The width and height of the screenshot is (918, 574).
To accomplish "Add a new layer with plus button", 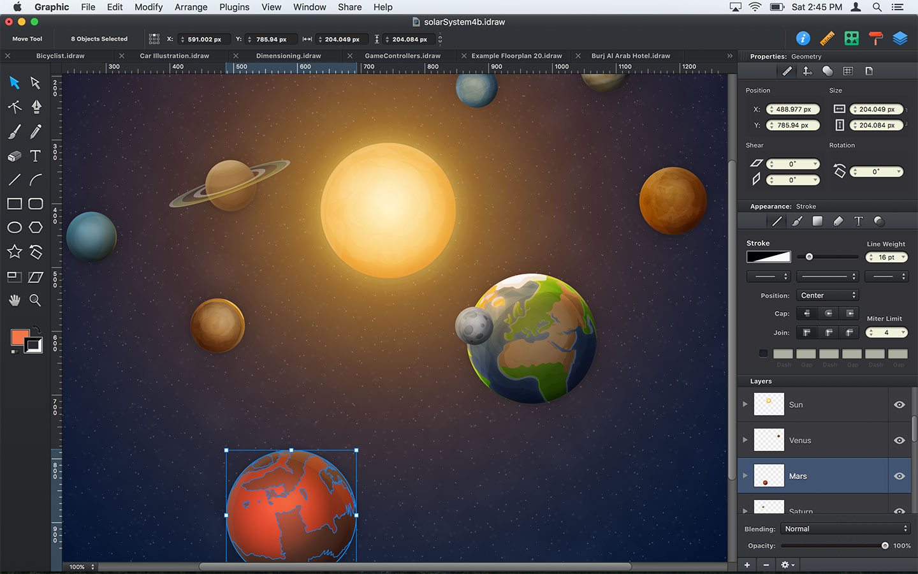I will click(x=747, y=565).
